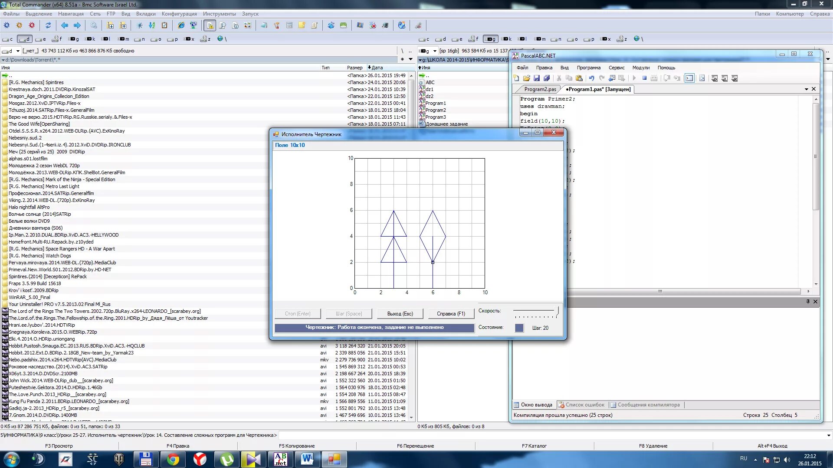Viewport: 833px width, 468px height.
Task: Click the Save file icon in PascalABC toolbar
Action: (537, 78)
